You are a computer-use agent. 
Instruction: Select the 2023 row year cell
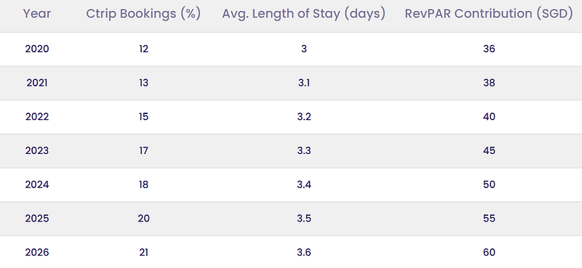tap(37, 151)
